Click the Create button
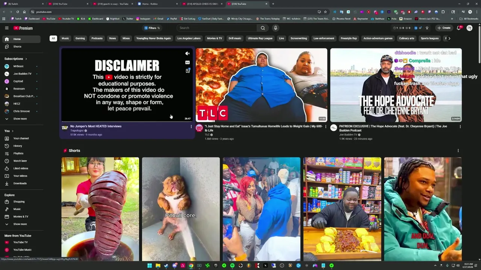Screen dimensions: 481x270 (x=444, y=28)
